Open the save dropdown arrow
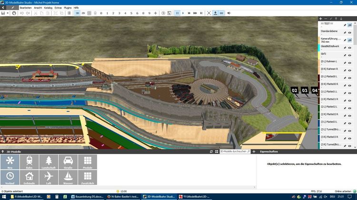This screenshot has height=200, width=357. tap(8, 13)
